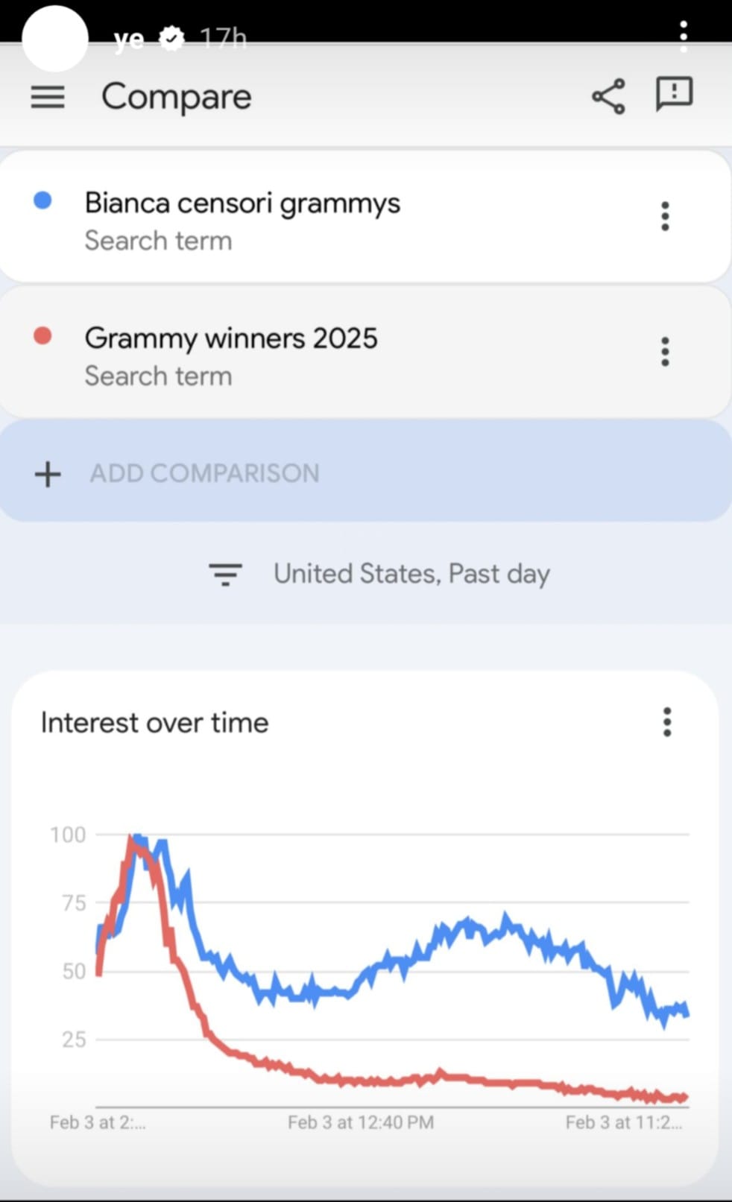Edit the Bianca censori grammys search term

242,203
